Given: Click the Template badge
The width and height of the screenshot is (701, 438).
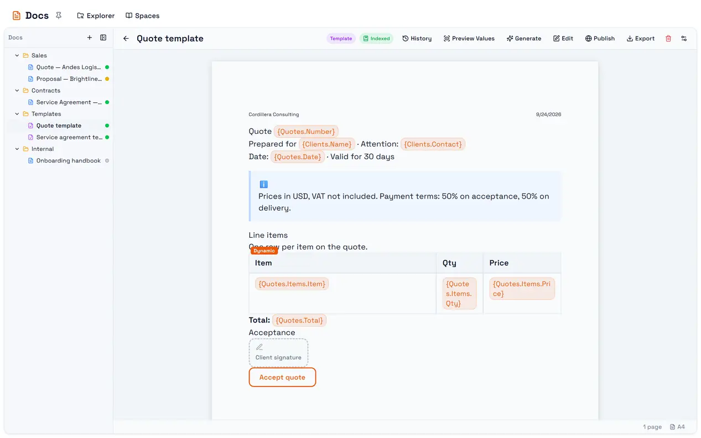Looking at the screenshot, I should (341, 39).
